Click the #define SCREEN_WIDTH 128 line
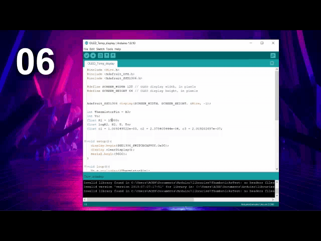Image resolution: width=321 pixels, height=241 pixels. pyautogui.click(x=141, y=87)
